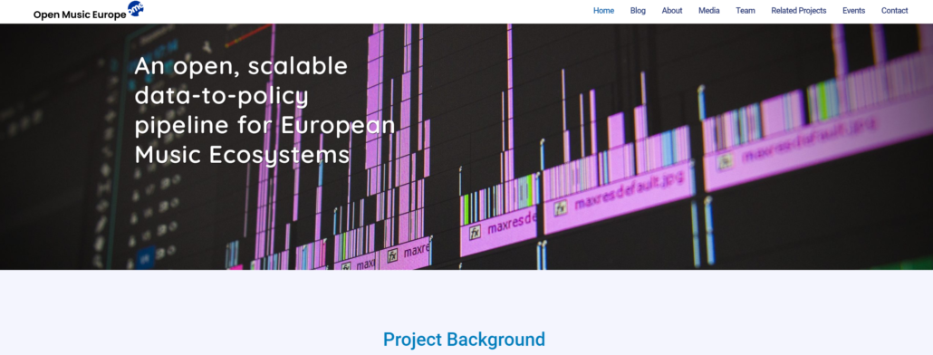Click the blue OME circular logo icon
933x355 pixels.
pyautogui.click(x=136, y=8)
